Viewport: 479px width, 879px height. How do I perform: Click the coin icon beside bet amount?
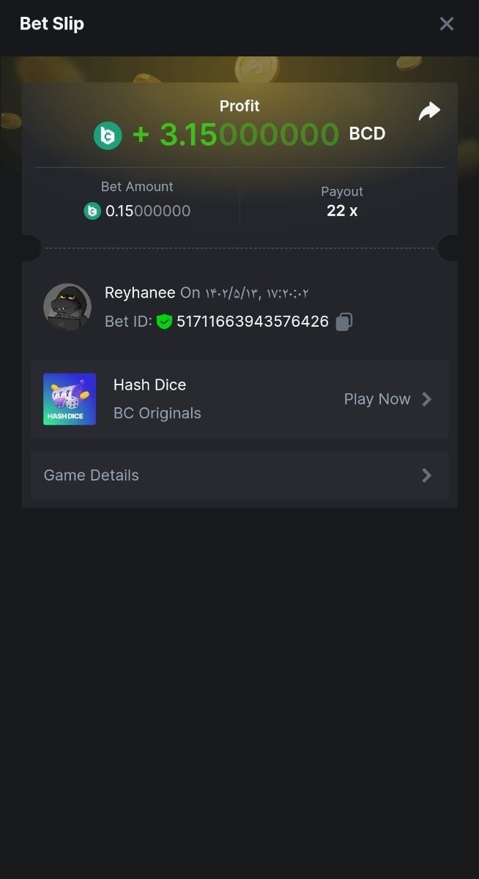point(92,211)
